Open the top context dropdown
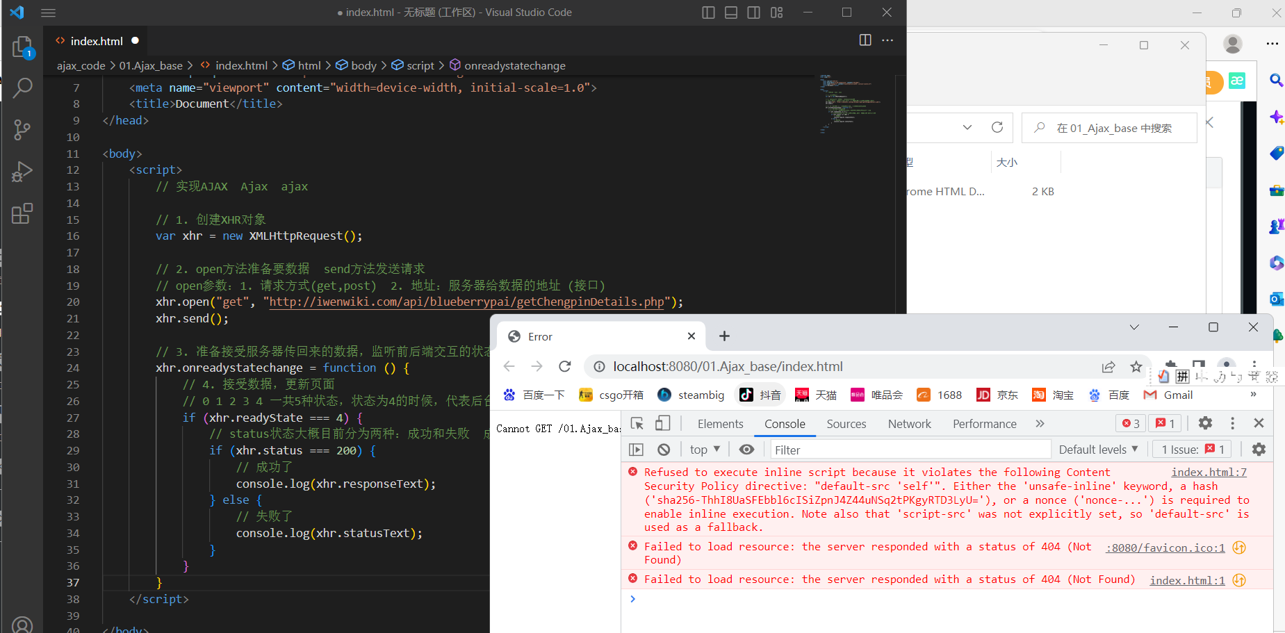 (705, 450)
